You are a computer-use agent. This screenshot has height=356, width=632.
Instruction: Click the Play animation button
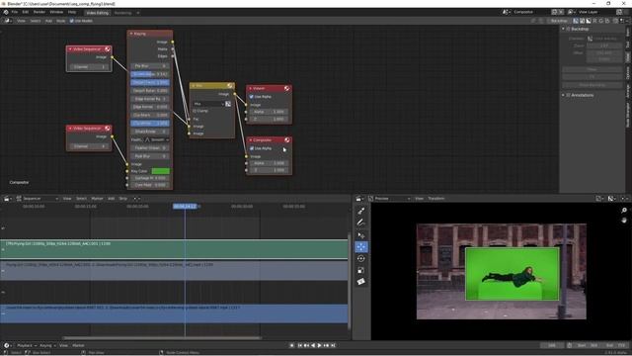[x=320, y=345]
